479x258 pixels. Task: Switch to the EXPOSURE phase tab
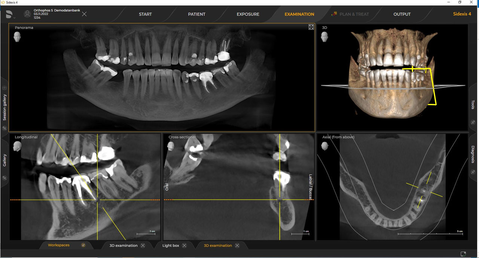pyautogui.click(x=248, y=14)
